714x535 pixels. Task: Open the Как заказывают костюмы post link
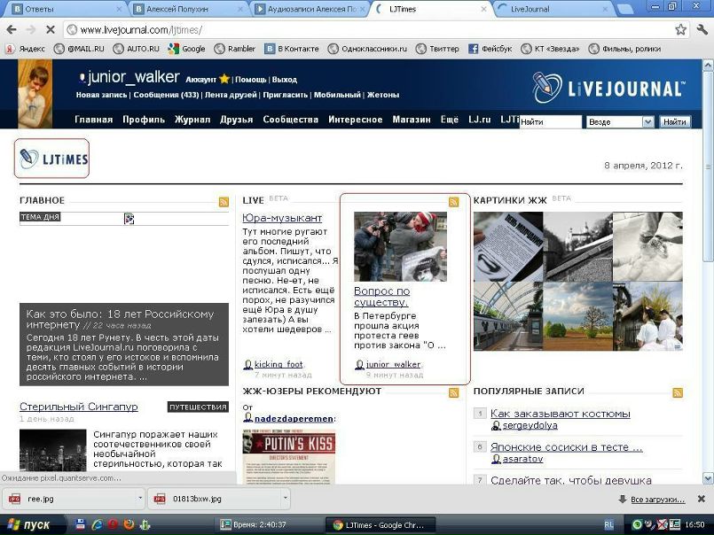coord(560,414)
